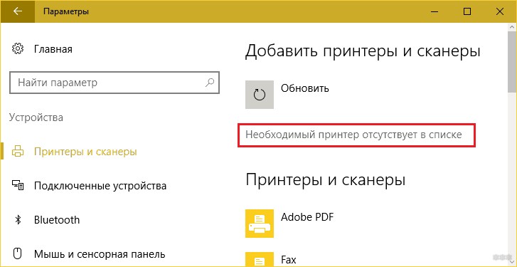Open the Bluetooth settings section
Viewport: 517px width, 267px height.
point(57,220)
